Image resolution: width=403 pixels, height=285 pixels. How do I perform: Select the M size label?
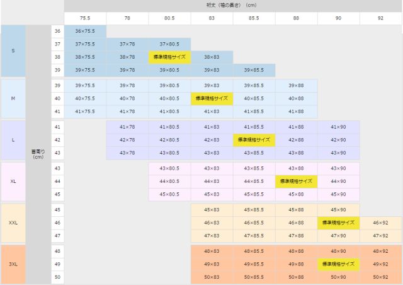pos(13,98)
